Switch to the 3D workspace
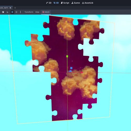 [x=56, y=3]
